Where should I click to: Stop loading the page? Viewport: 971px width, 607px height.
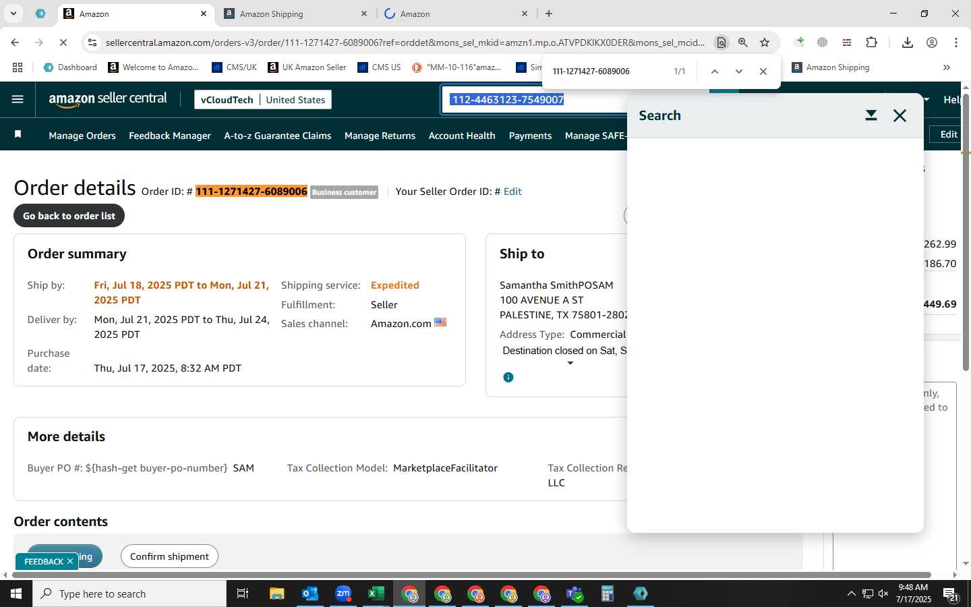(63, 42)
